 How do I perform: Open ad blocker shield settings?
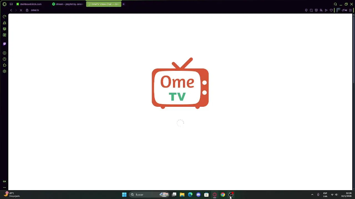pos(316,10)
